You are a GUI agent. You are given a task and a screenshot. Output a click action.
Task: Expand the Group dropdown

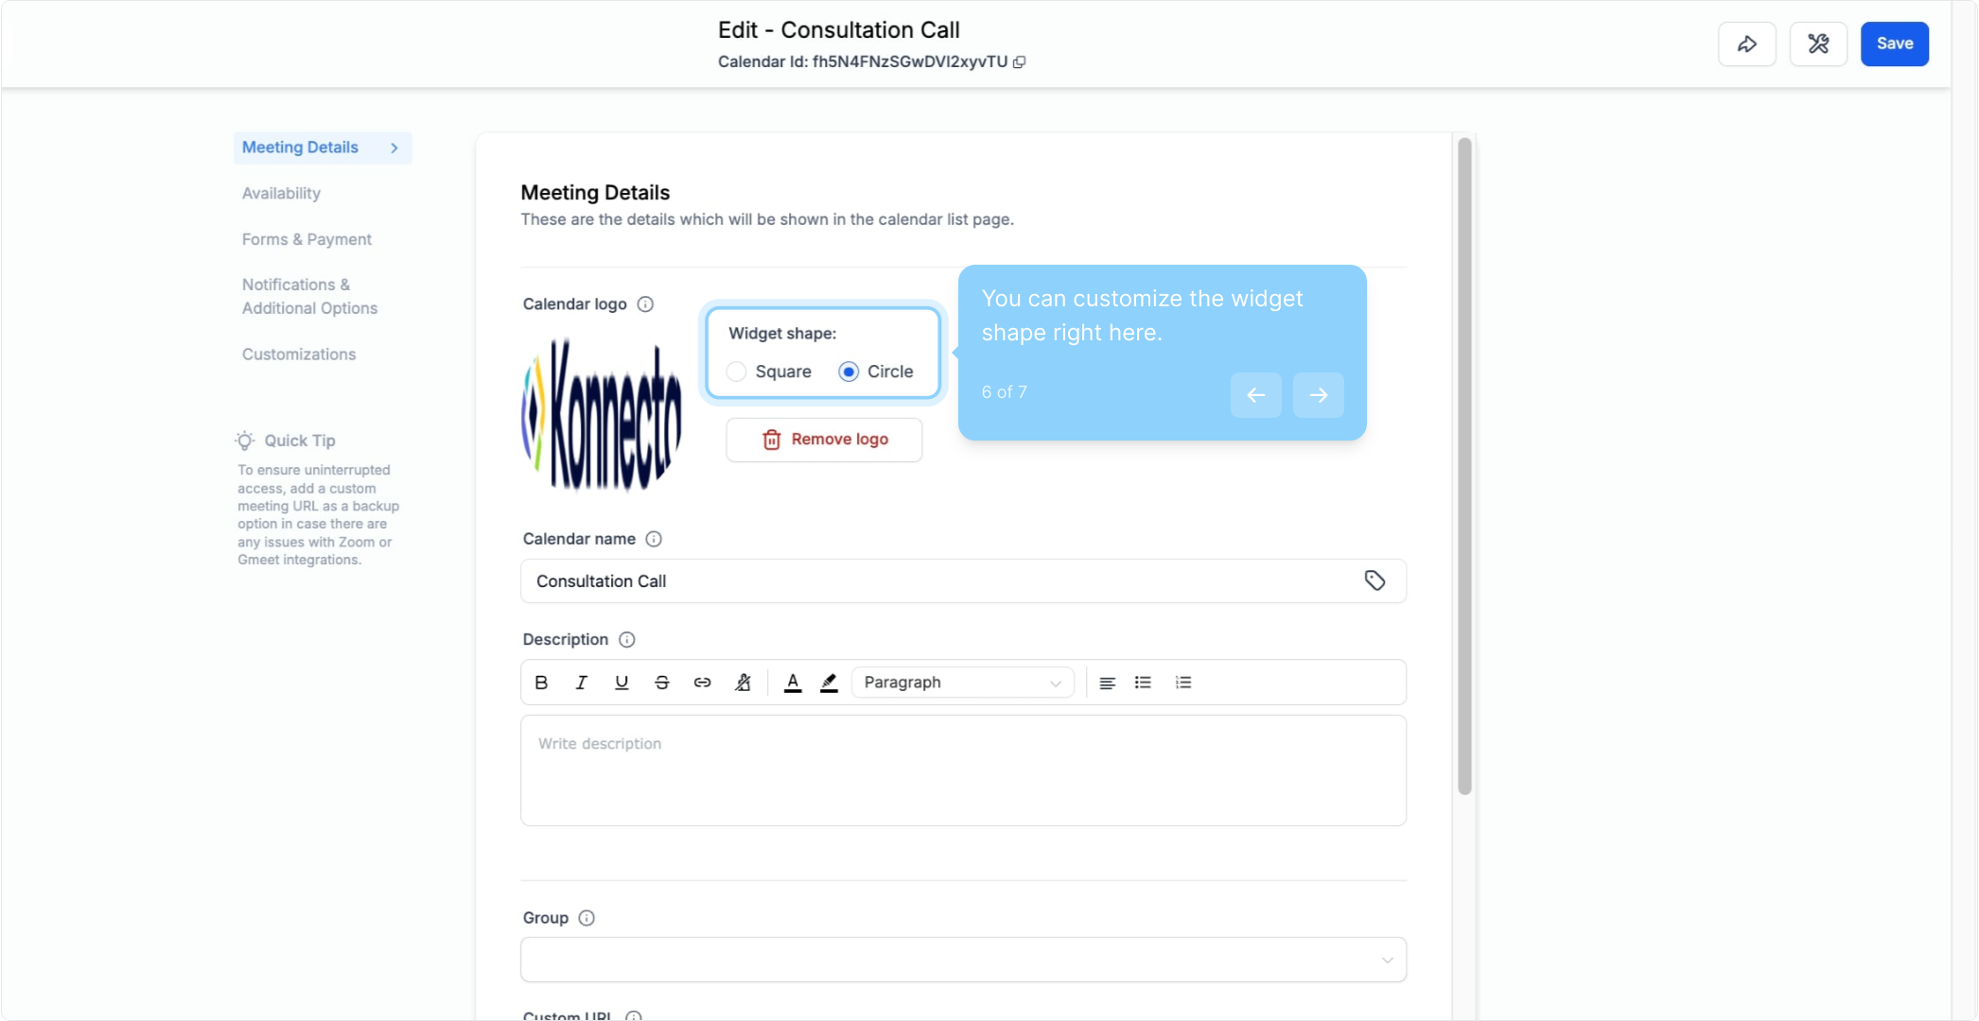click(x=963, y=960)
